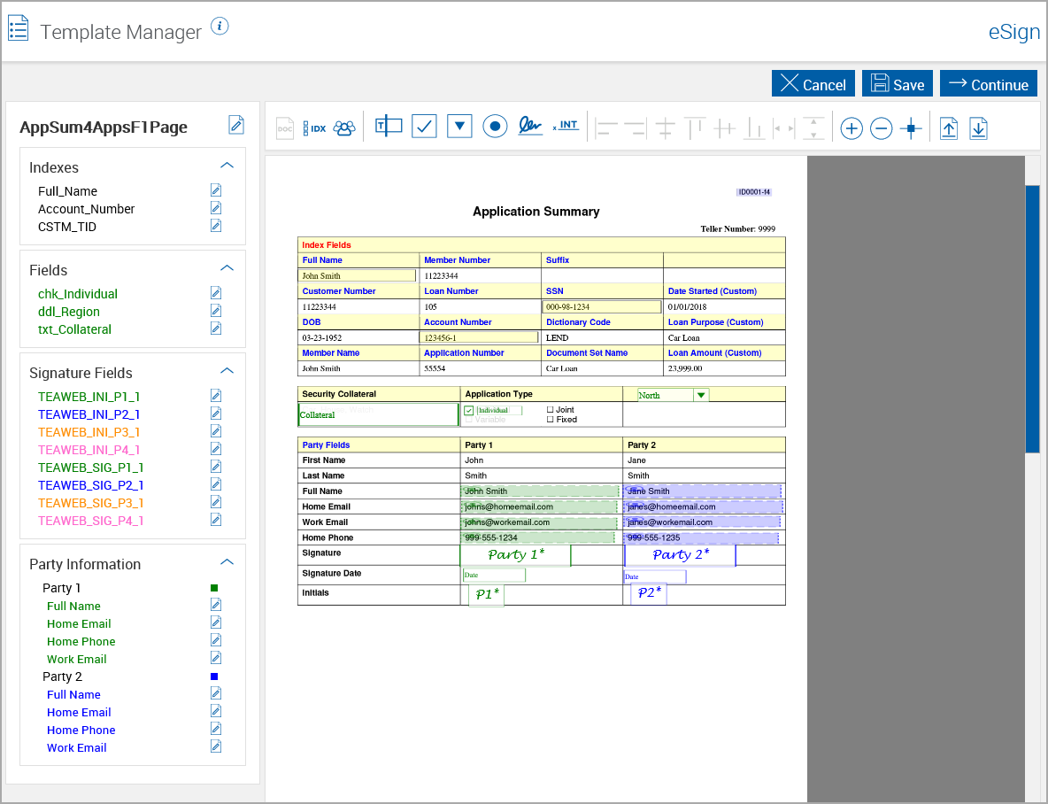Image resolution: width=1048 pixels, height=804 pixels.
Task: Click the upload template icon
Action: coord(948,128)
